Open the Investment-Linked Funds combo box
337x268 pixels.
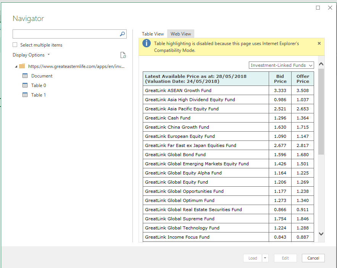coord(281,65)
